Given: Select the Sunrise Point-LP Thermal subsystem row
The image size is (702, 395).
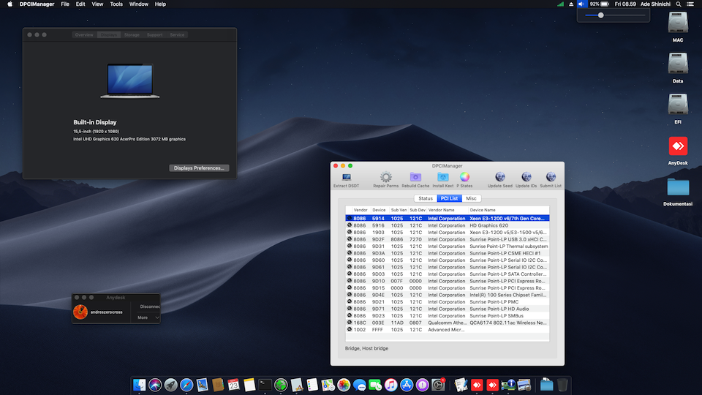Looking at the screenshot, I should coord(448,247).
